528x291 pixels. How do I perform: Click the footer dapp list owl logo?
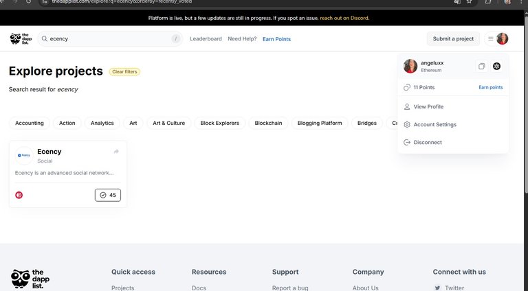[30, 279]
